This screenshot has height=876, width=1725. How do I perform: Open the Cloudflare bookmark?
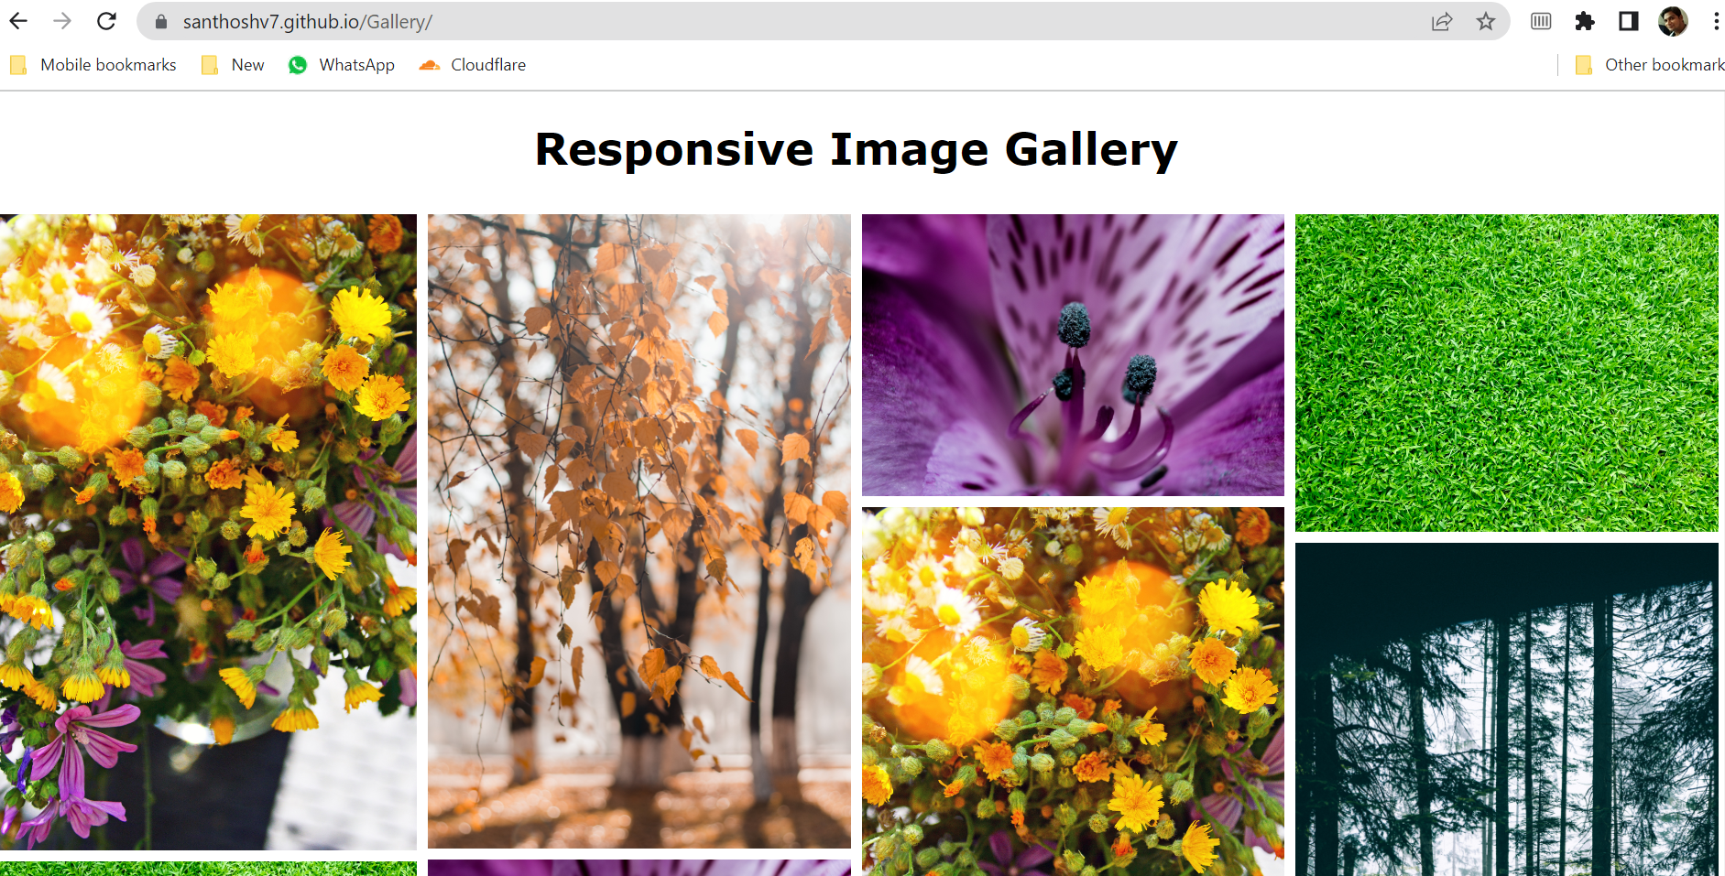pos(473,65)
